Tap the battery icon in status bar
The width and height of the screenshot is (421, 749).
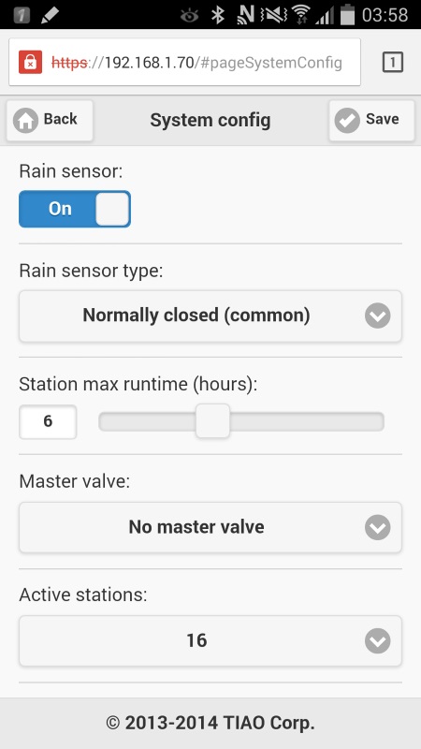pos(347,14)
